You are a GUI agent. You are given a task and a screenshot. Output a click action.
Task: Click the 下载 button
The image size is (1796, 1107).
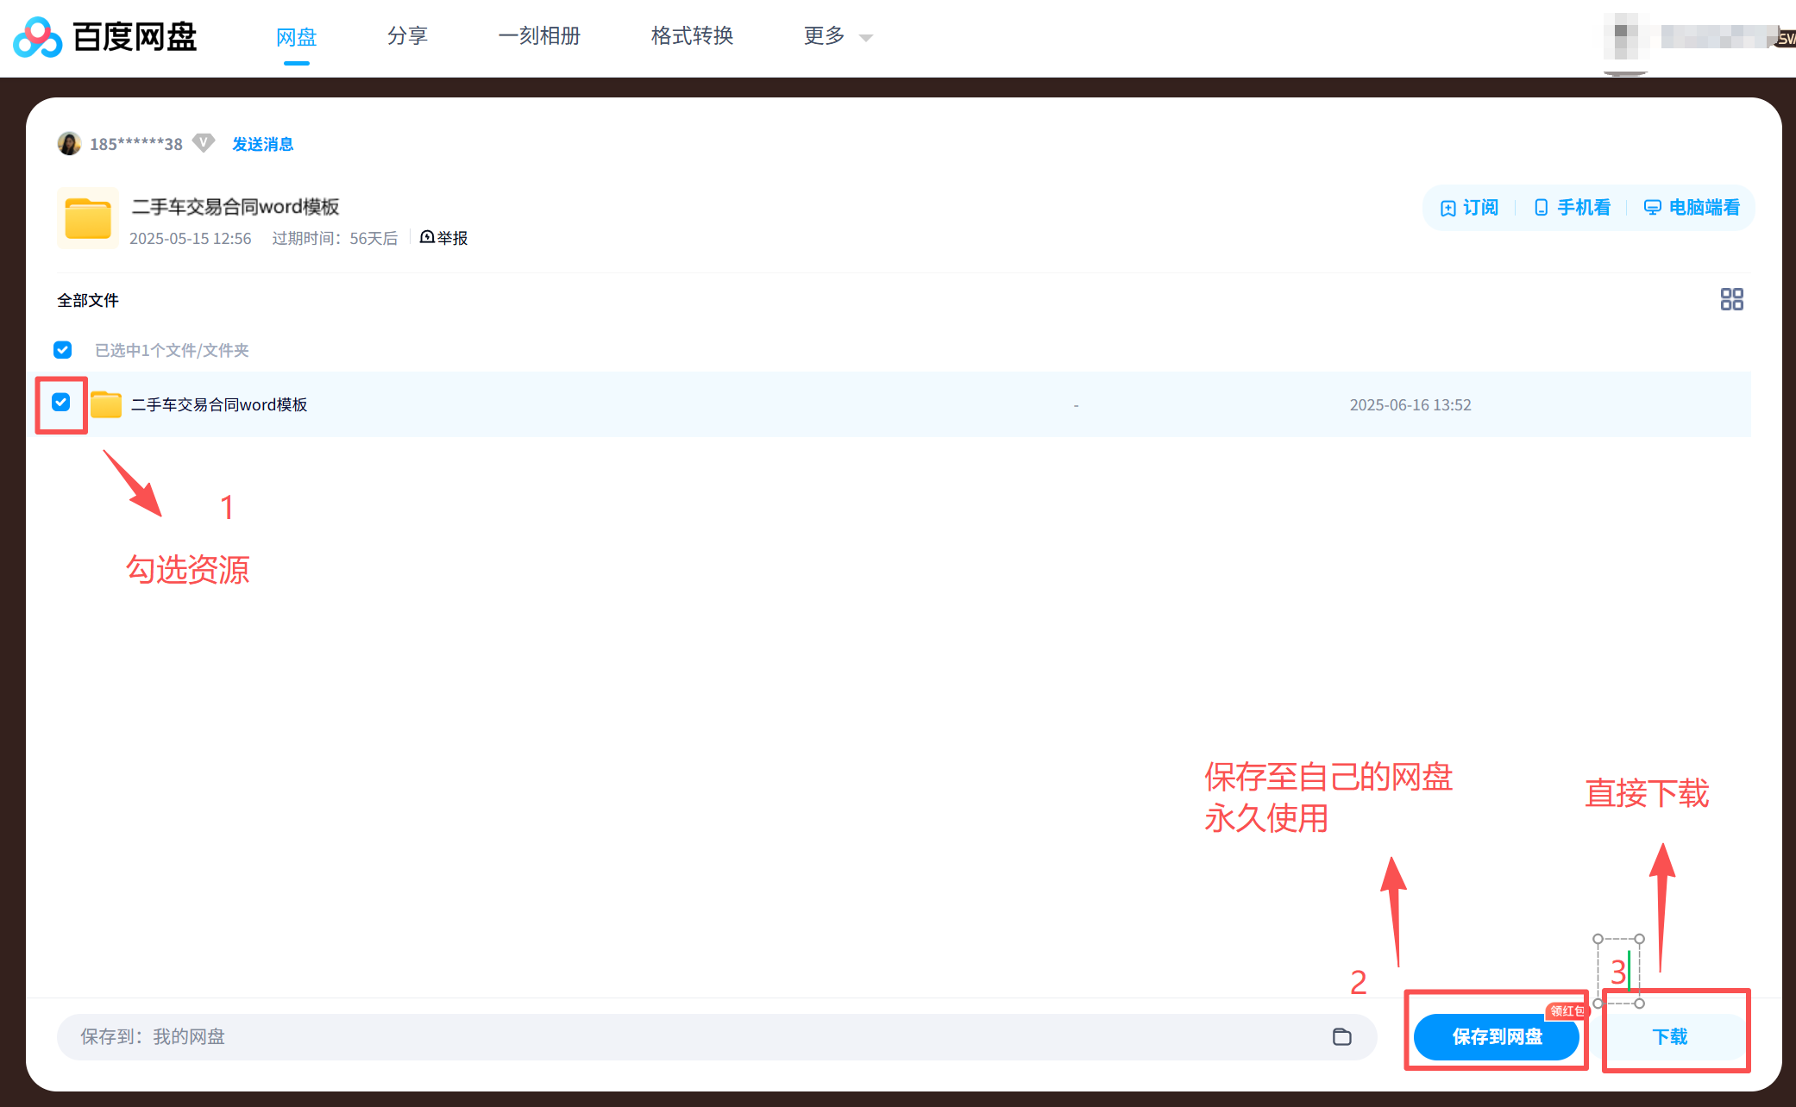(1669, 1036)
